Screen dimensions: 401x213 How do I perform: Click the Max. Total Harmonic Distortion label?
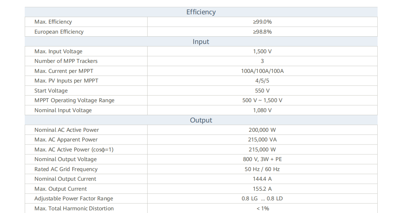pyautogui.click(x=74, y=208)
